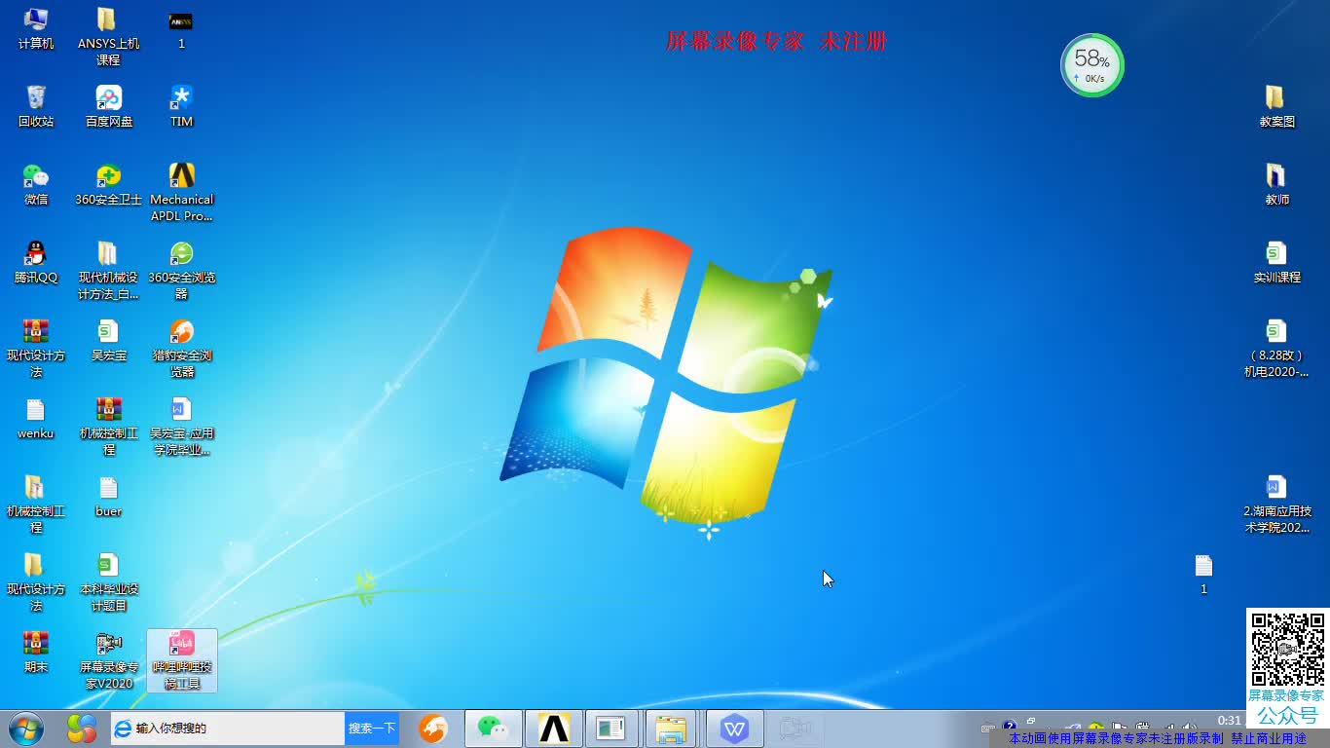Open the 教案图 folder
The image size is (1330, 748).
click(1276, 107)
